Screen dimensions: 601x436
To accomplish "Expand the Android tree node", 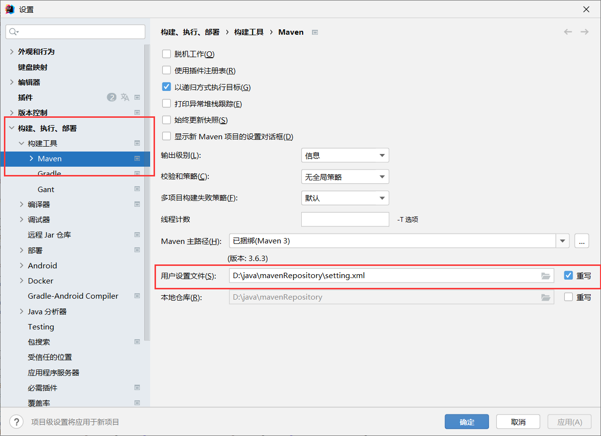I will [22, 265].
